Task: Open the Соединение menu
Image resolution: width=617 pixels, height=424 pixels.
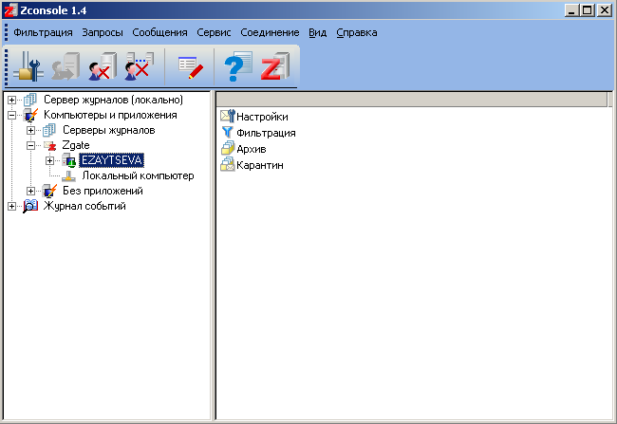Action: click(270, 32)
